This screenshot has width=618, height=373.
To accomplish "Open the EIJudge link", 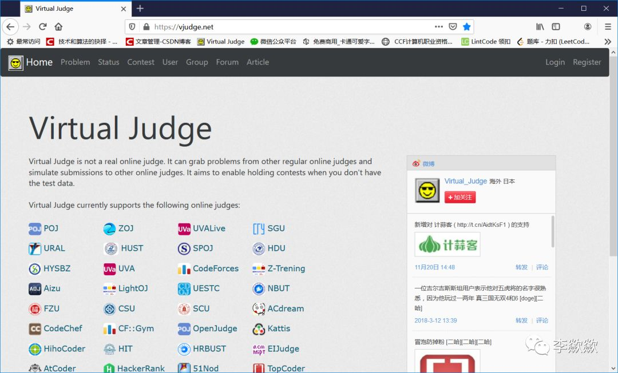I will (283, 348).
